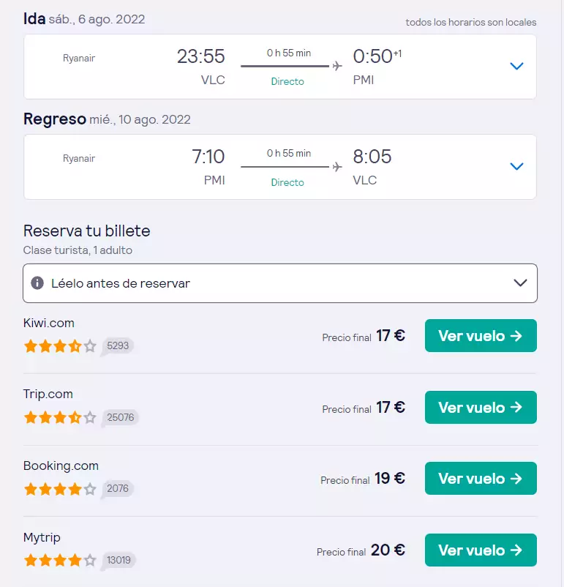Click the plane icon on the return flight
Viewport: 564px width, 587px height.
tap(337, 167)
